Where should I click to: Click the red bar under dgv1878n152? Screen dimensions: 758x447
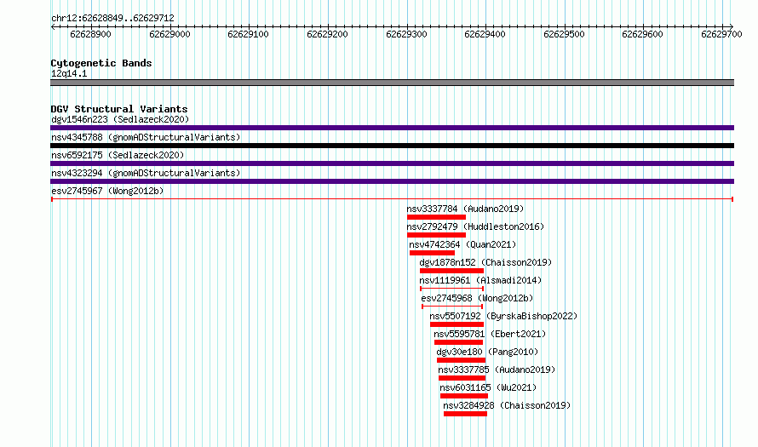coord(452,271)
